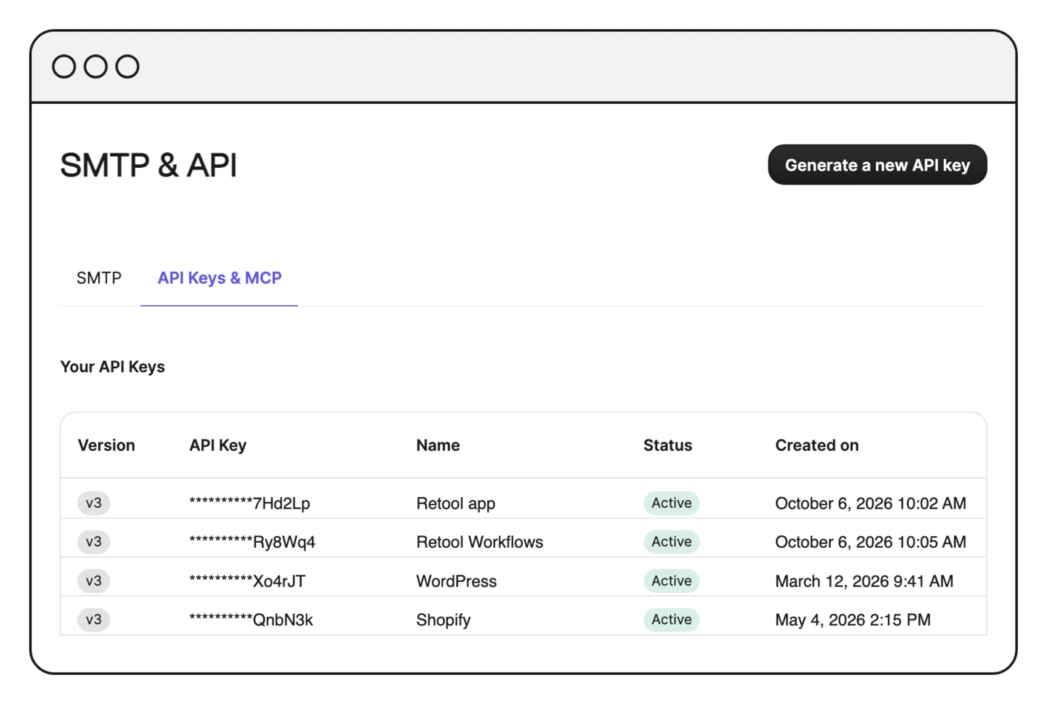This screenshot has height=704, width=1047.
Task: Click the v3 badge in WordPress row
Action: coord(94,580)
